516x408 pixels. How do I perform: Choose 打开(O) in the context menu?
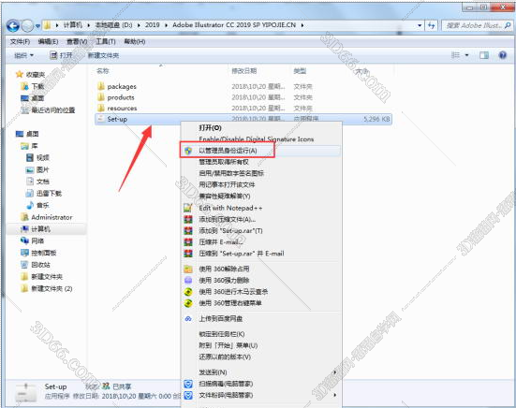point(210,127)
